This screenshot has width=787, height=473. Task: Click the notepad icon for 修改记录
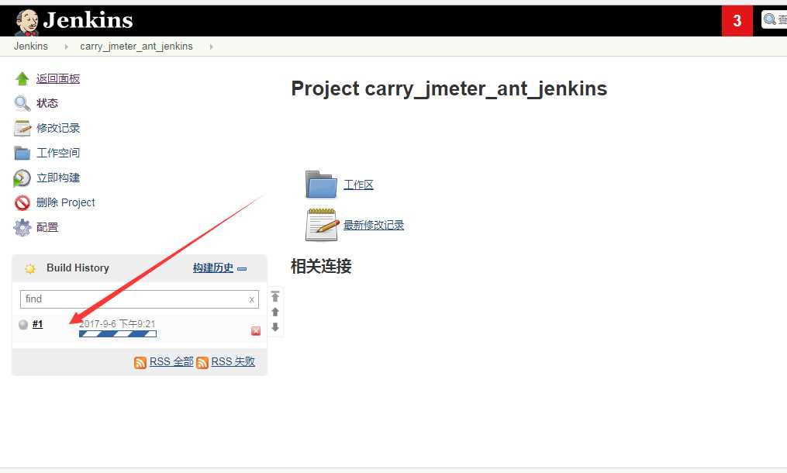point(22,128)
